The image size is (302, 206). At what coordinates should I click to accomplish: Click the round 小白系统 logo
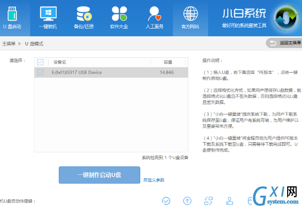pos(287,18)
